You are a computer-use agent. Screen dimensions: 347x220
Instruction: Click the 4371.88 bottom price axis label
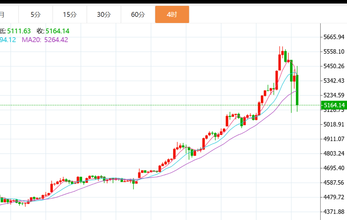(x=334, y=212)
